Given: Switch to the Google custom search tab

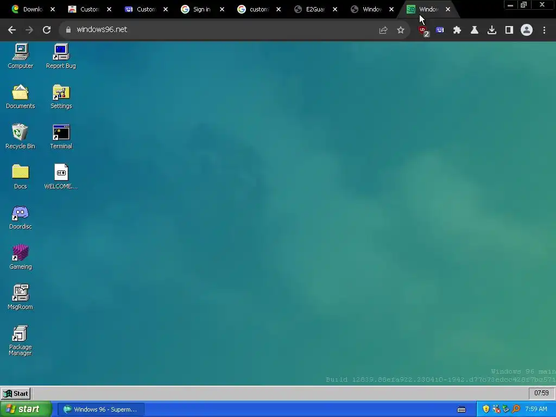Looking at the screenshot, I should [254, 9].
